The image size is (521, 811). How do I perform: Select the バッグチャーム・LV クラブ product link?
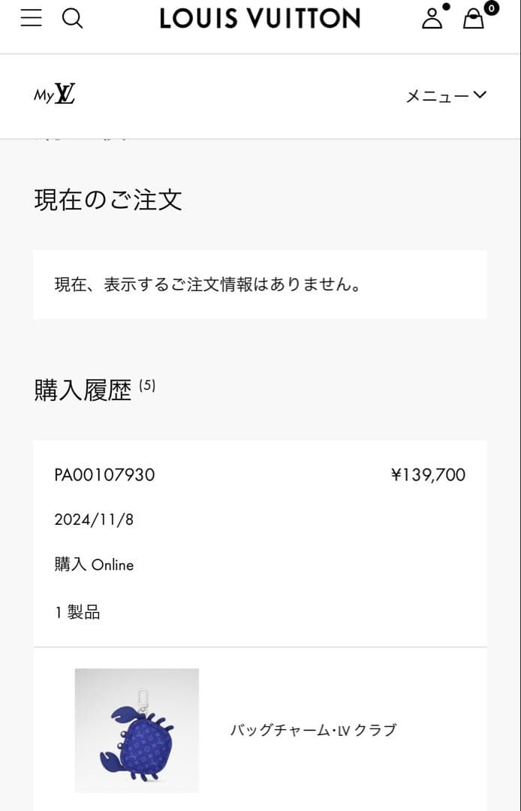click(x=315, y=729)
